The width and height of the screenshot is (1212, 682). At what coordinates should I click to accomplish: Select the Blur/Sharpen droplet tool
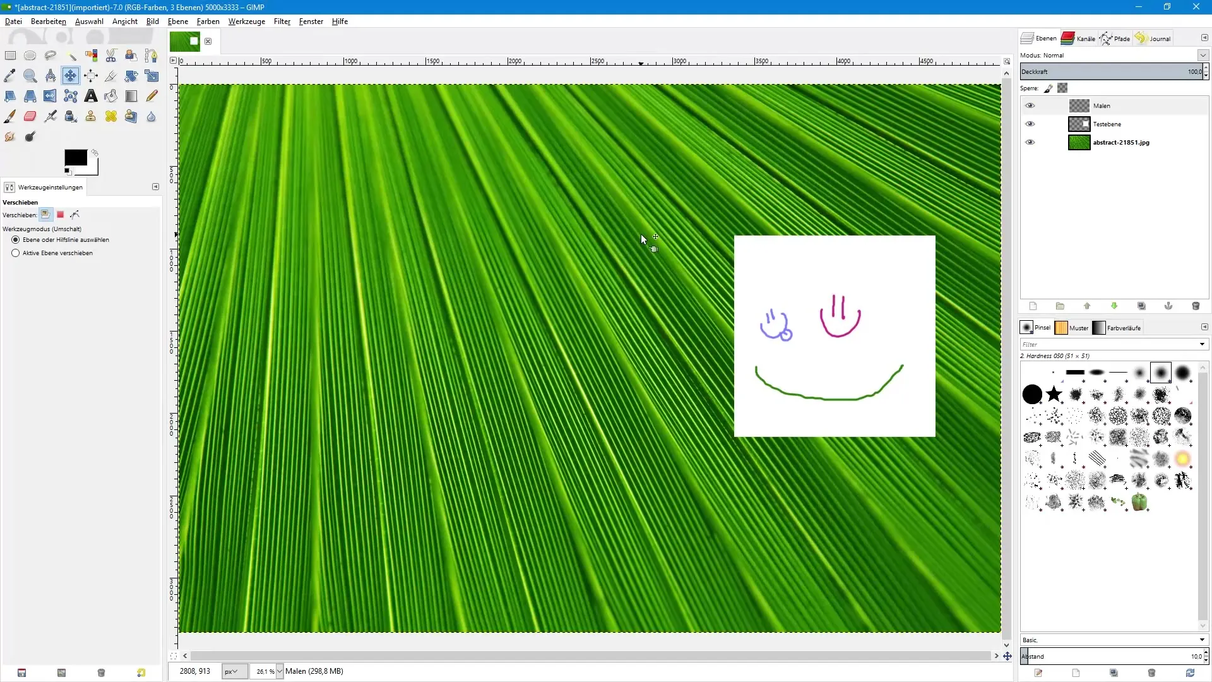[x=151, y=116]
